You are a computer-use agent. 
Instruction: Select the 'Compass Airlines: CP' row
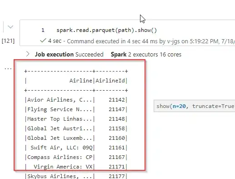[76, 157]
